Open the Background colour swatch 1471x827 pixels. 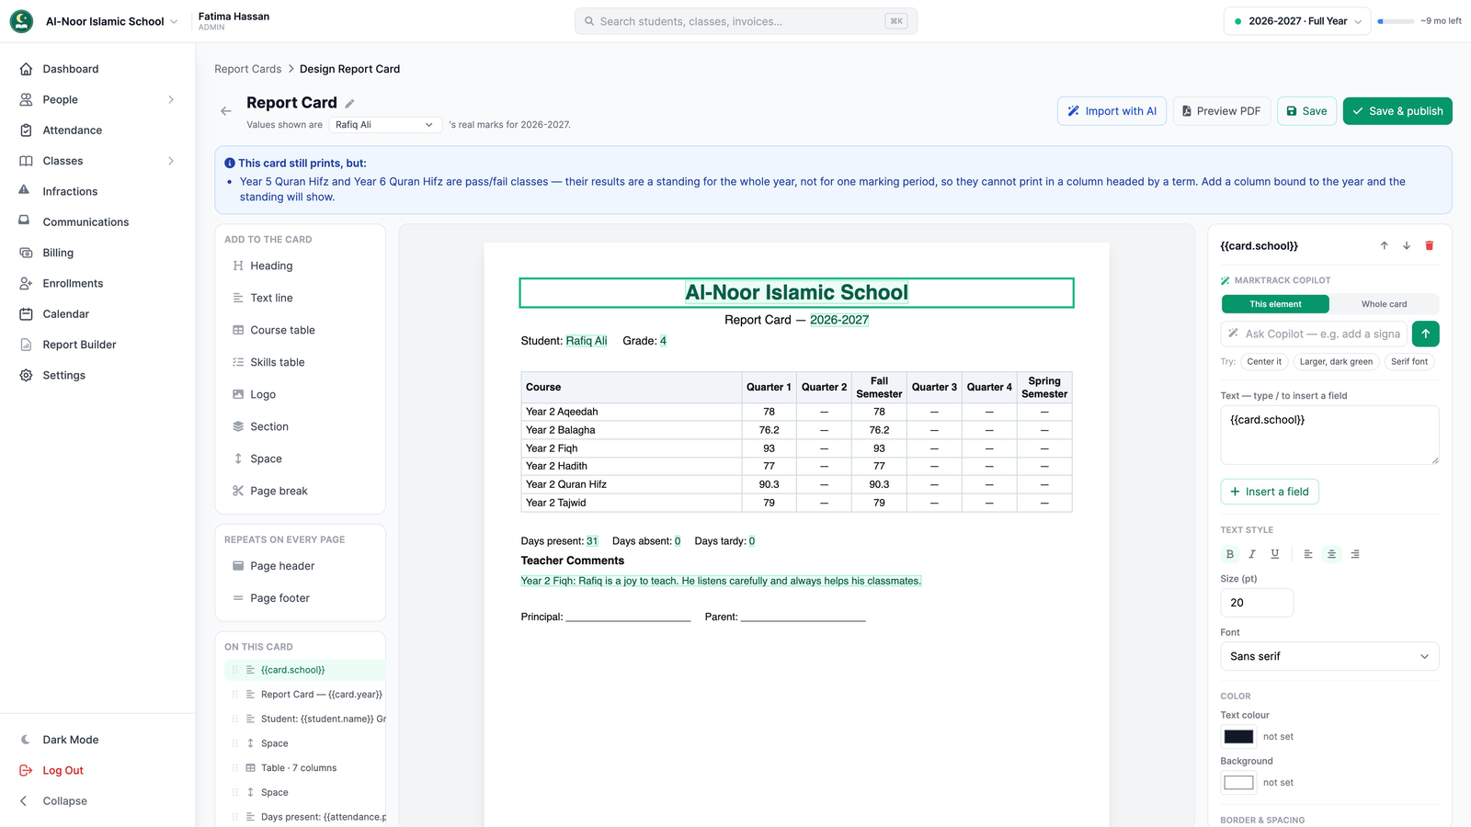click(1238, 783)
